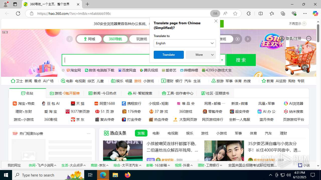Click the add plus circle icon
This screenshot has width=321, height=180.
237,39
